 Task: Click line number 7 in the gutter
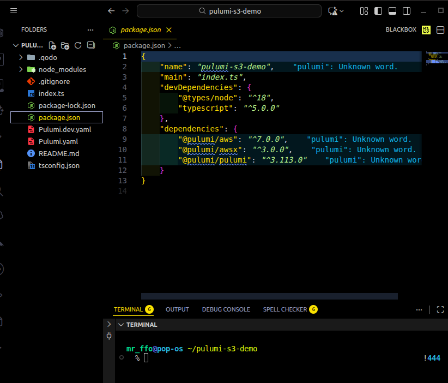[124, 119]
